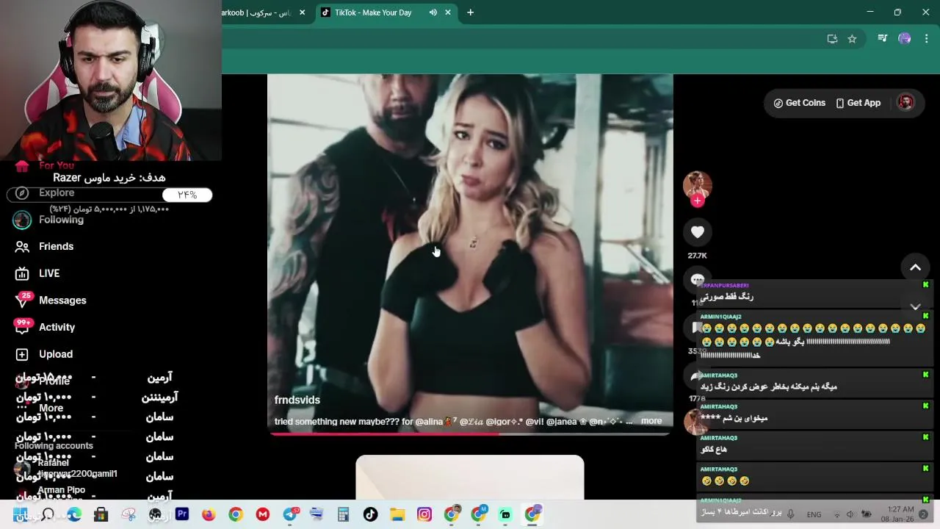
Task: Open Chrome three-dot menu
Action: pyautogui.click(x=927, y=39)
